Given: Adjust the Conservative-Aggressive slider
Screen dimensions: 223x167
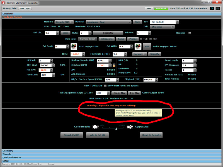Looking at the screenshot, I should 116,129.
